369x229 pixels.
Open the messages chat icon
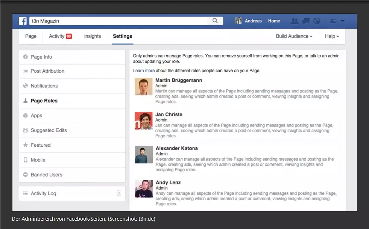(x=305, y=21)
